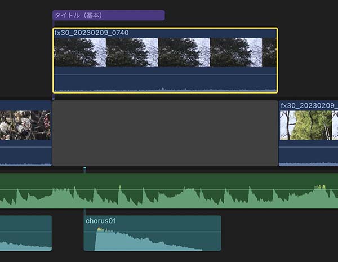Viewport: 338px width, 262px height.
Task: Click the volume line of chorus01 clip
Action: 152,232
